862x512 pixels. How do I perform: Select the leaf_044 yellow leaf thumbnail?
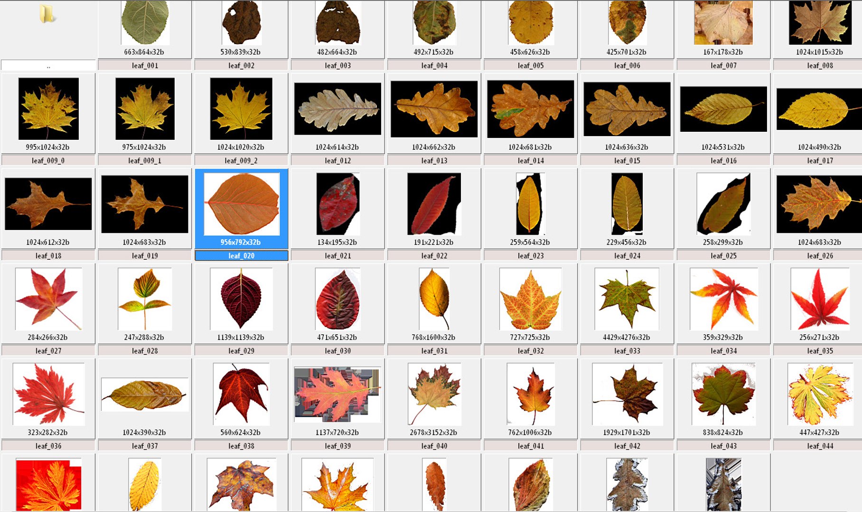820,394
